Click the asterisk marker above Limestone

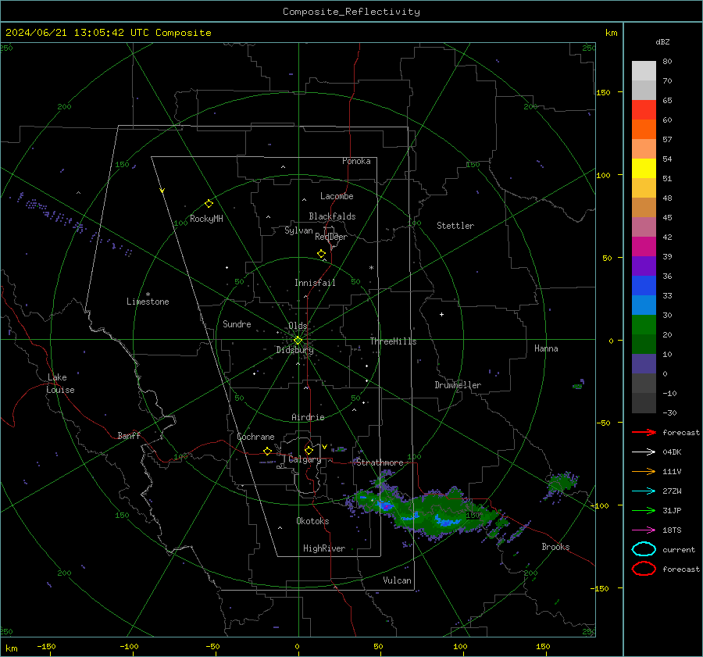point(148,295)
